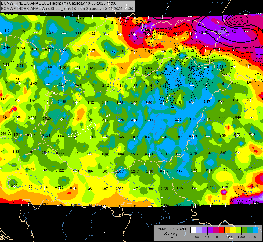The width and height of the screenshot is (263, 242).
Task: Click the wind shear value 0.405
Action: click(x=149, y=137)
